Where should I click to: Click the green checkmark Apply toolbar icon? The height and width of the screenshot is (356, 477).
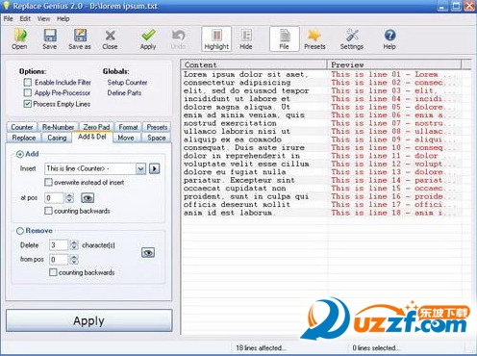tap(148, 38)
